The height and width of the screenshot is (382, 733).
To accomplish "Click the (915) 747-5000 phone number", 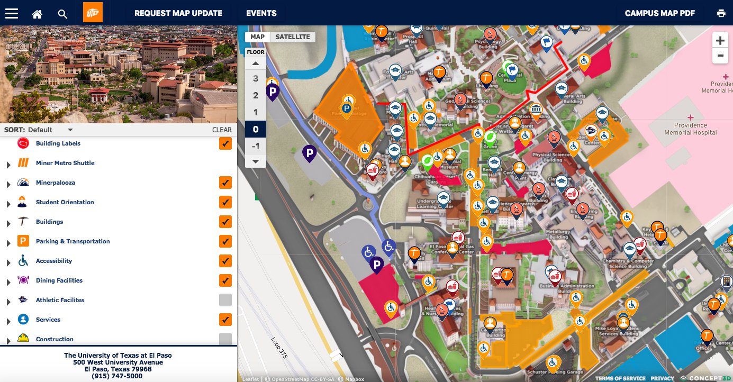I will (117, 376).
